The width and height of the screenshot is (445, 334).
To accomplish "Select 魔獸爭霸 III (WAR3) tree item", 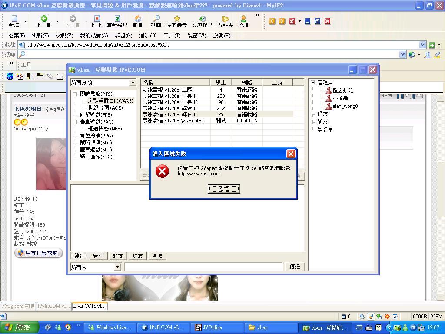I will [x=110, y=101].
